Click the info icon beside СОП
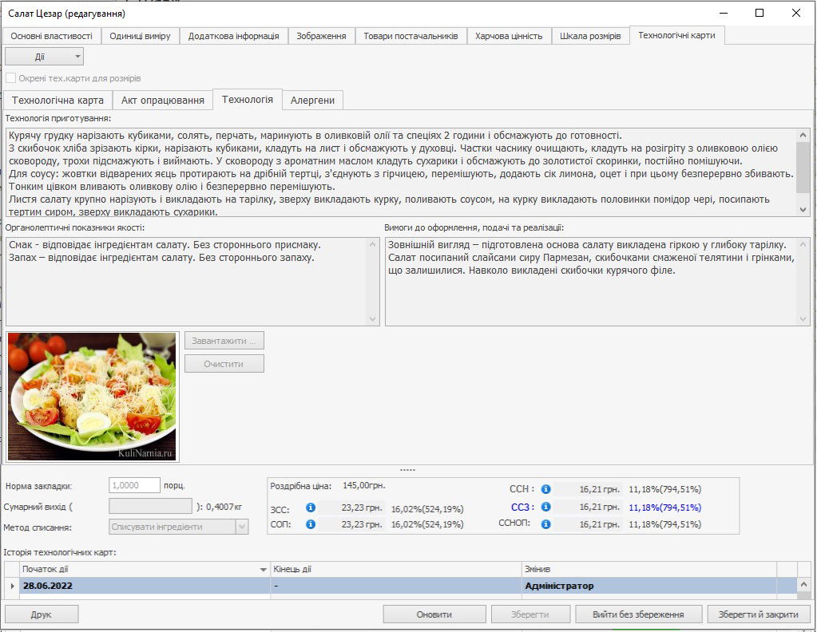Image resolution: width=817 pixels, height=632 pixels. [311, 524]
